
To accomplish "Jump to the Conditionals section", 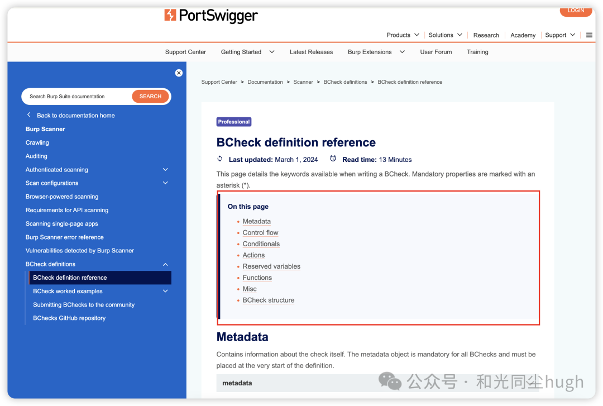I will coord(261,243).
